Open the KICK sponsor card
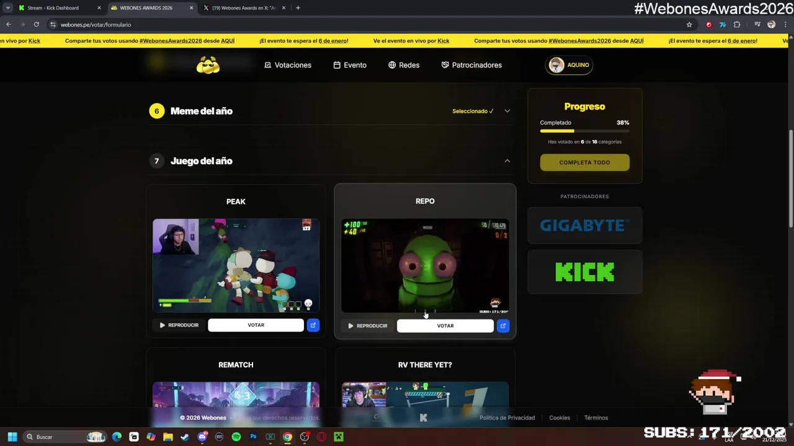This screenshot has width=794, height=446. tap(584, 272)
